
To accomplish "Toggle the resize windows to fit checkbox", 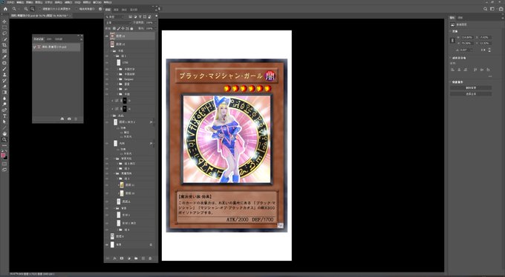I will pos(40,9).
